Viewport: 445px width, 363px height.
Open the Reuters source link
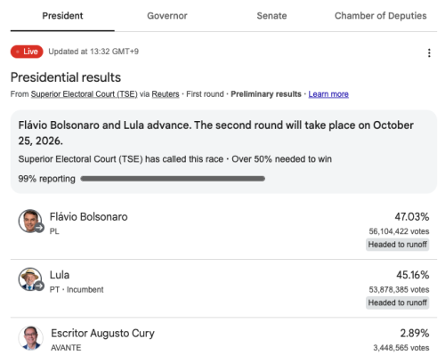tap(166, 94)
